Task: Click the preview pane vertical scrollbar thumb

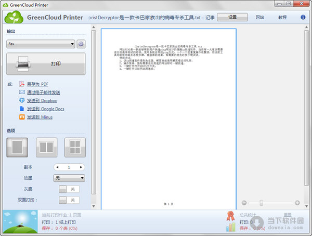Action: click(306, 108)
